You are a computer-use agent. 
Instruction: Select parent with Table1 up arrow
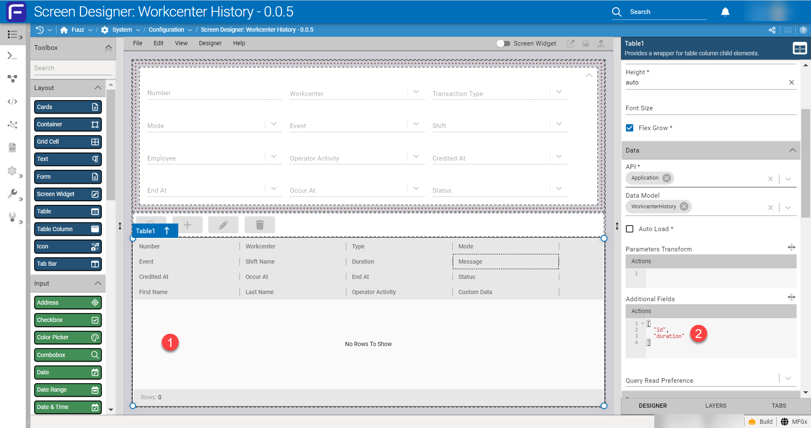pyautogui.click(x=167, y=231)
